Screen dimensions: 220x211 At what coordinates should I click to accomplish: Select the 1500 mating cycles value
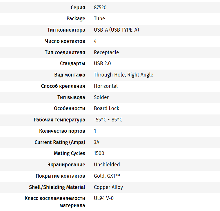[x=99, y=153]
